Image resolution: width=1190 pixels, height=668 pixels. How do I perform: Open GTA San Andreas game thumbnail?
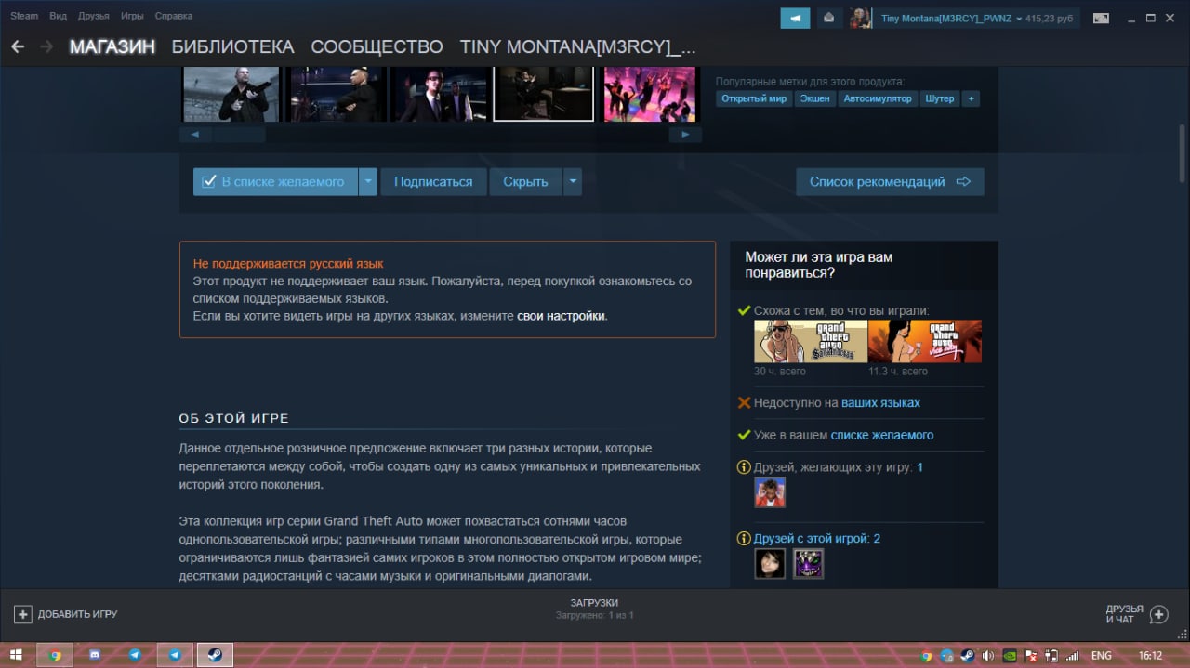[811, 341]
